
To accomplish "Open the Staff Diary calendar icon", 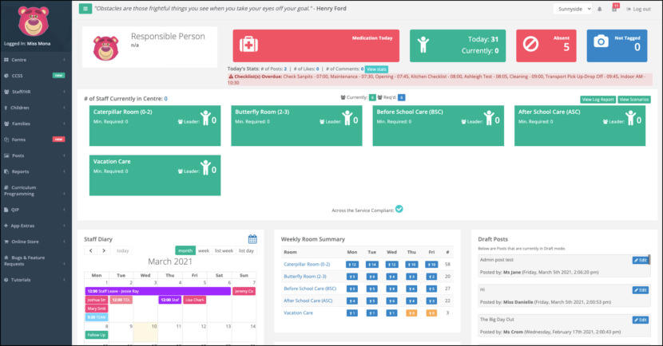I will [x=252, y=239].
